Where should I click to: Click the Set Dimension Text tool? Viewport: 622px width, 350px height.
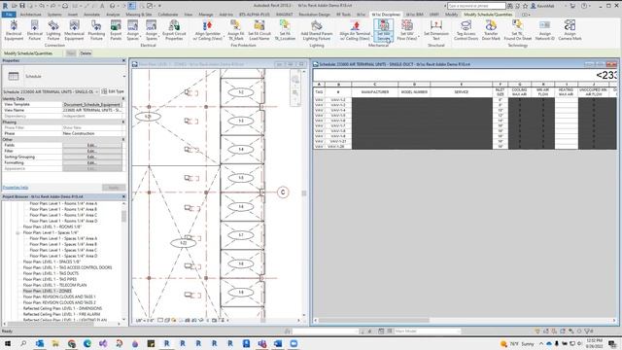tap(436, 30)
